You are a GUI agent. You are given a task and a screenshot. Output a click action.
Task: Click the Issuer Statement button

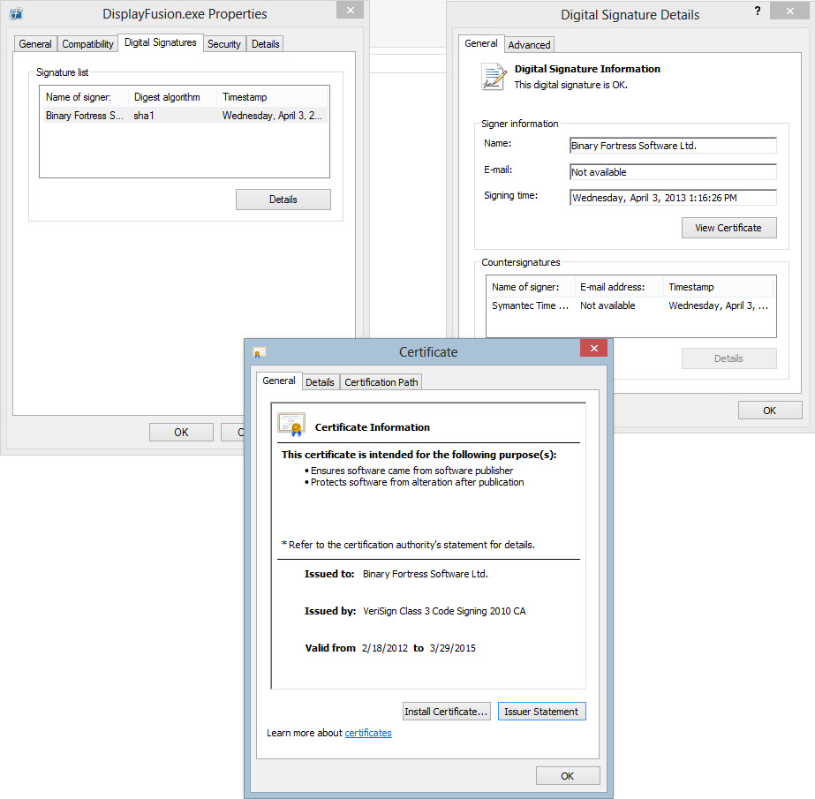541,712
